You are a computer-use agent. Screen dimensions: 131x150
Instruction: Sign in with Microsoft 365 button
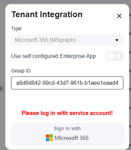(x=67, y=134)
